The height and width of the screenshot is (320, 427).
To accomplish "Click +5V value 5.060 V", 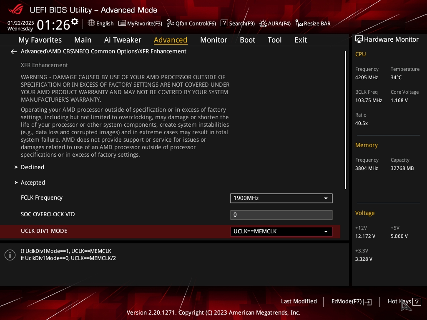I will (399, 236).
